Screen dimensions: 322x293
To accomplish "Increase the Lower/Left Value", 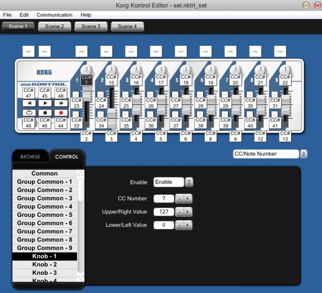I will 187,225.
